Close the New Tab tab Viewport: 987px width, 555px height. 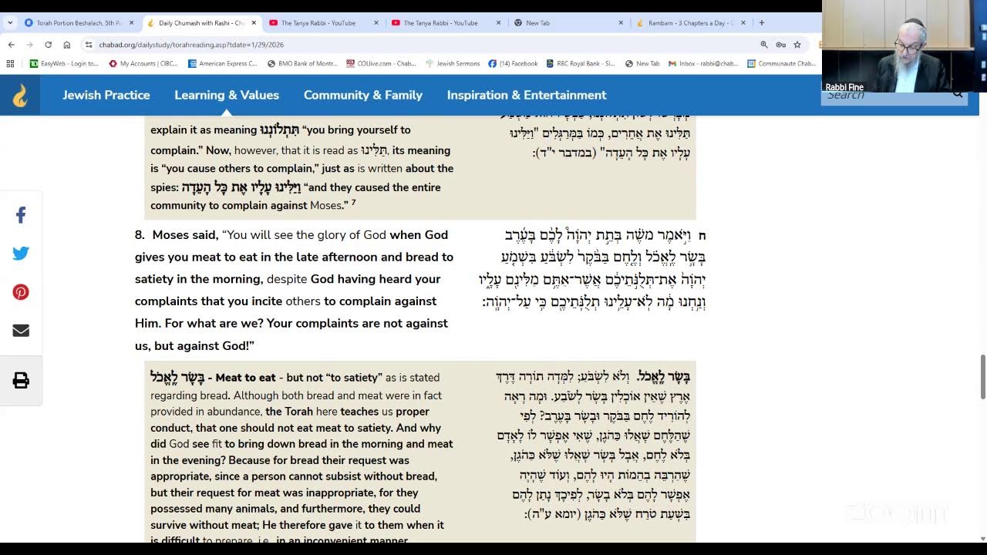point(621,23)
